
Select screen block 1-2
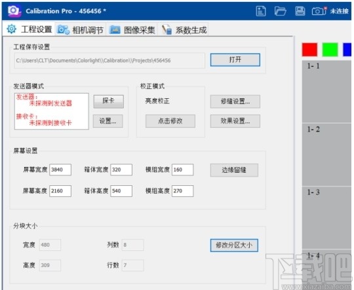(x=326, y=154)
